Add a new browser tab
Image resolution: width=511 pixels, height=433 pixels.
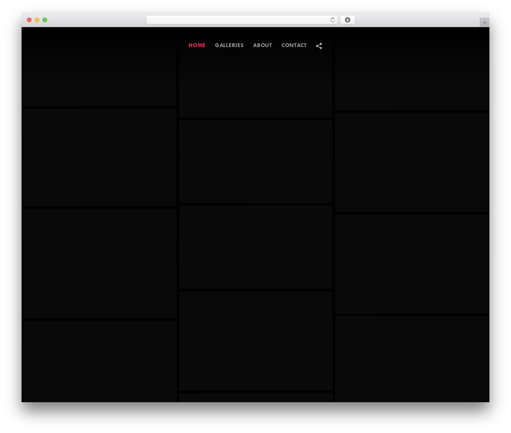pos(484,23)
